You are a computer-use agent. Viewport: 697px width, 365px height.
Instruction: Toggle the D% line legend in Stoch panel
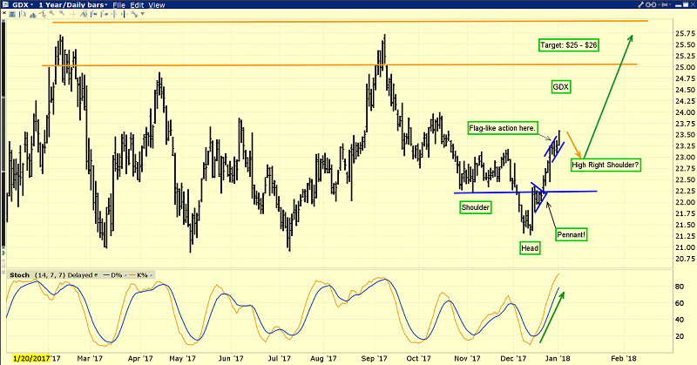[112, 274]
